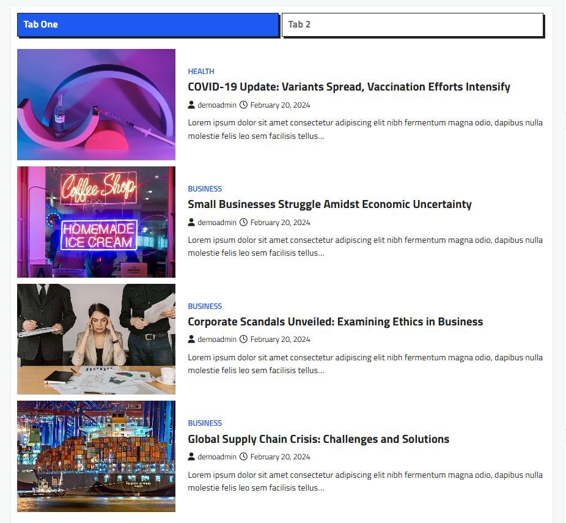Open the COVID-19 Update article title

[x=348, y=87]
